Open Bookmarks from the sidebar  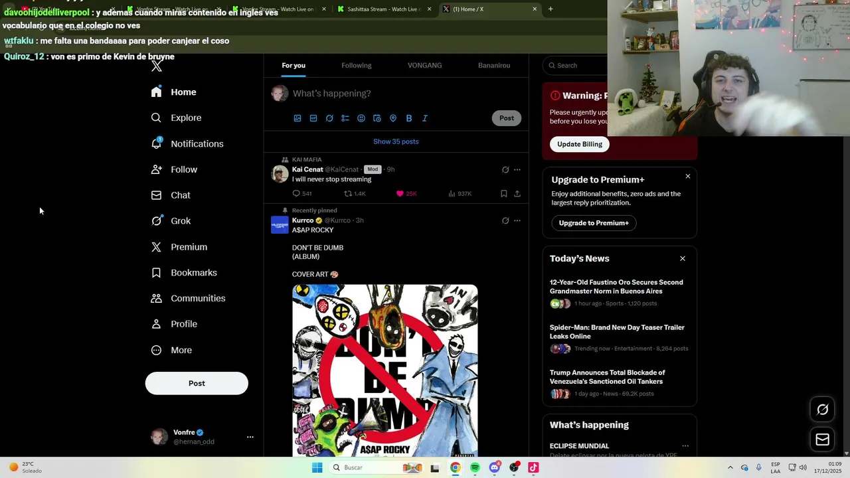coord(184,273)
